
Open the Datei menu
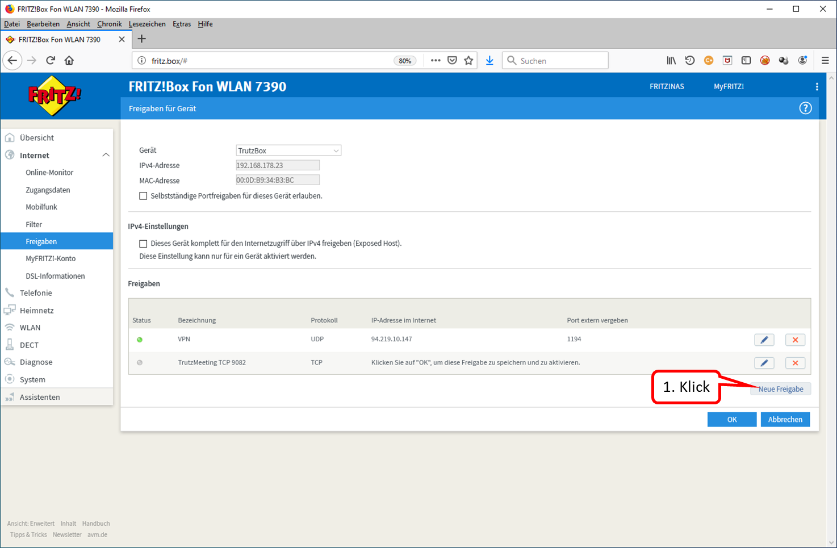point(12,24)
